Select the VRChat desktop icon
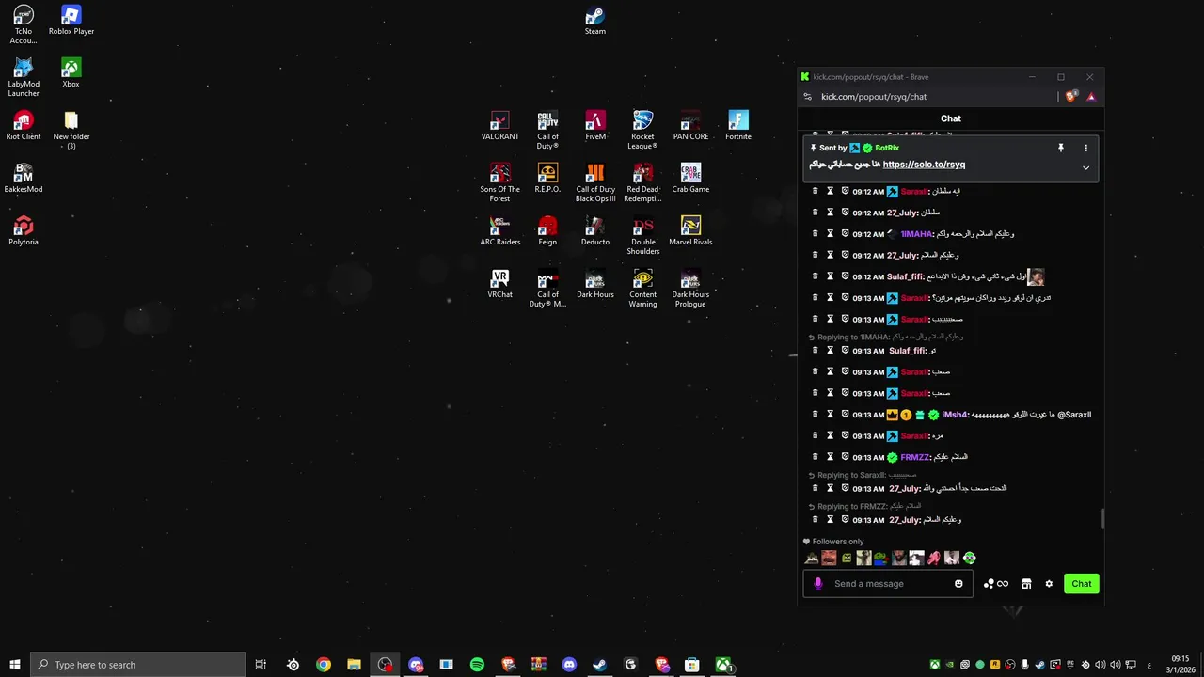Viewport: 1204px width, 677px height. point(499,284)
